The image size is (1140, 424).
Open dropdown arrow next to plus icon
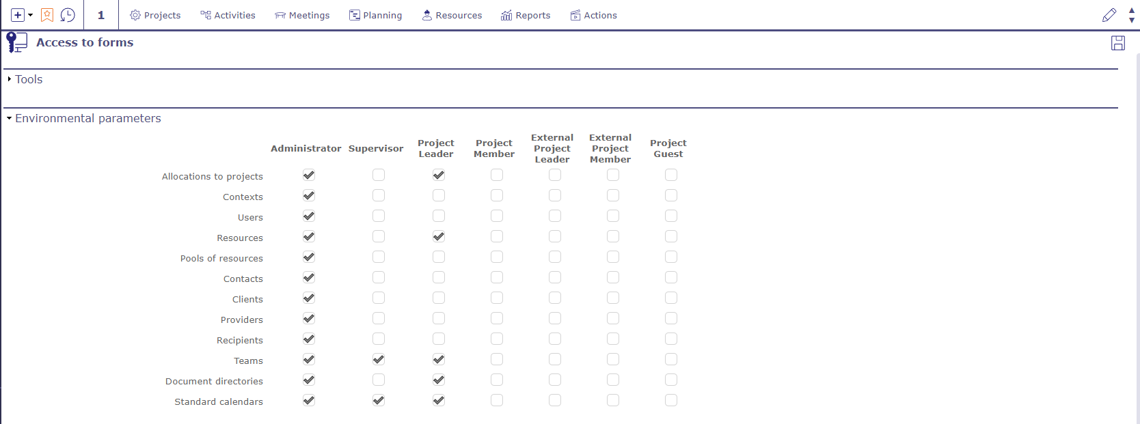tap(31, 15)
